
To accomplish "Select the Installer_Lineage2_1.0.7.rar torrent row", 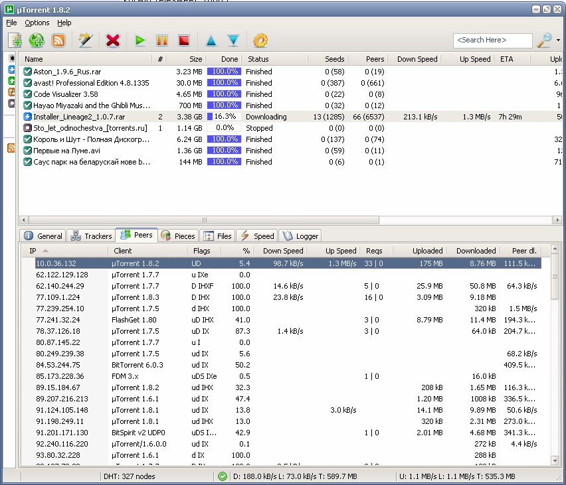I will (x=78, y=117).
